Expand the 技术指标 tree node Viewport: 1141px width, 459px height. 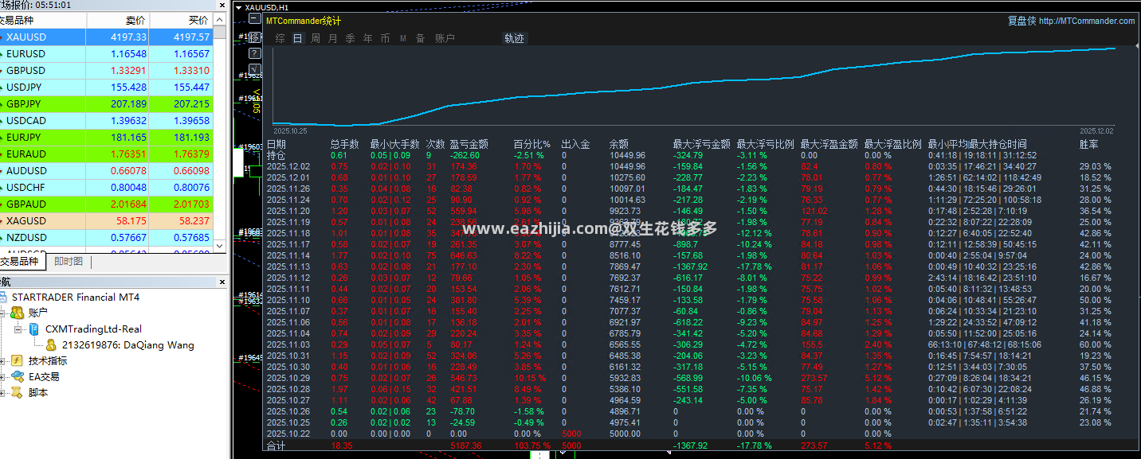point(2,361)
